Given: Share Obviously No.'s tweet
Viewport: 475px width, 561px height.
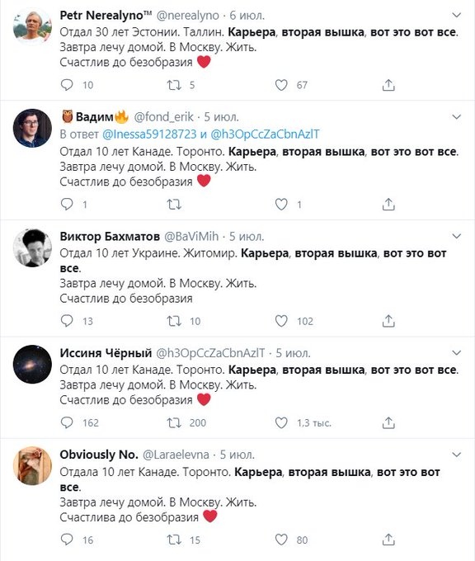Looking at the screenshot, I should pos(388,540).
